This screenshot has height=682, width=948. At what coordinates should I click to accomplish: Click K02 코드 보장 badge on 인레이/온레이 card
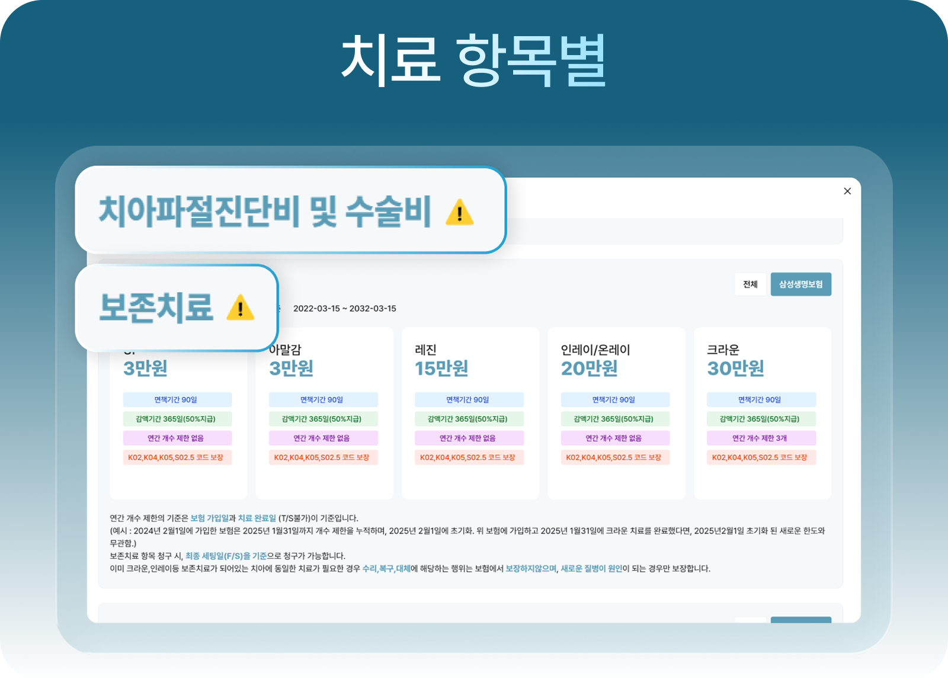[616, 457]
